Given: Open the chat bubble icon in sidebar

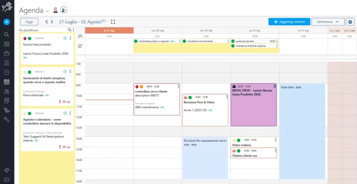Looking at the screenshot, I should click(7, 180).
